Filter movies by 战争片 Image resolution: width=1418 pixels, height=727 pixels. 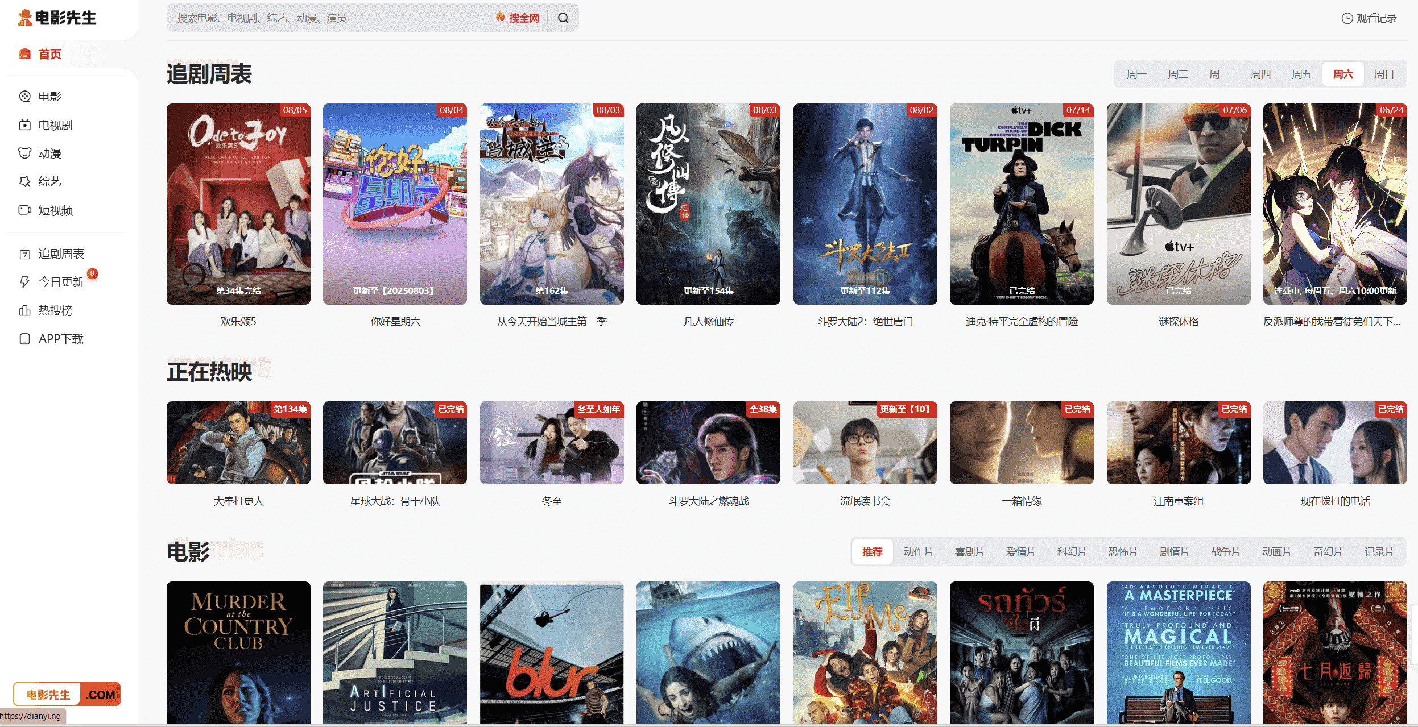click(x=1226, y=552)
